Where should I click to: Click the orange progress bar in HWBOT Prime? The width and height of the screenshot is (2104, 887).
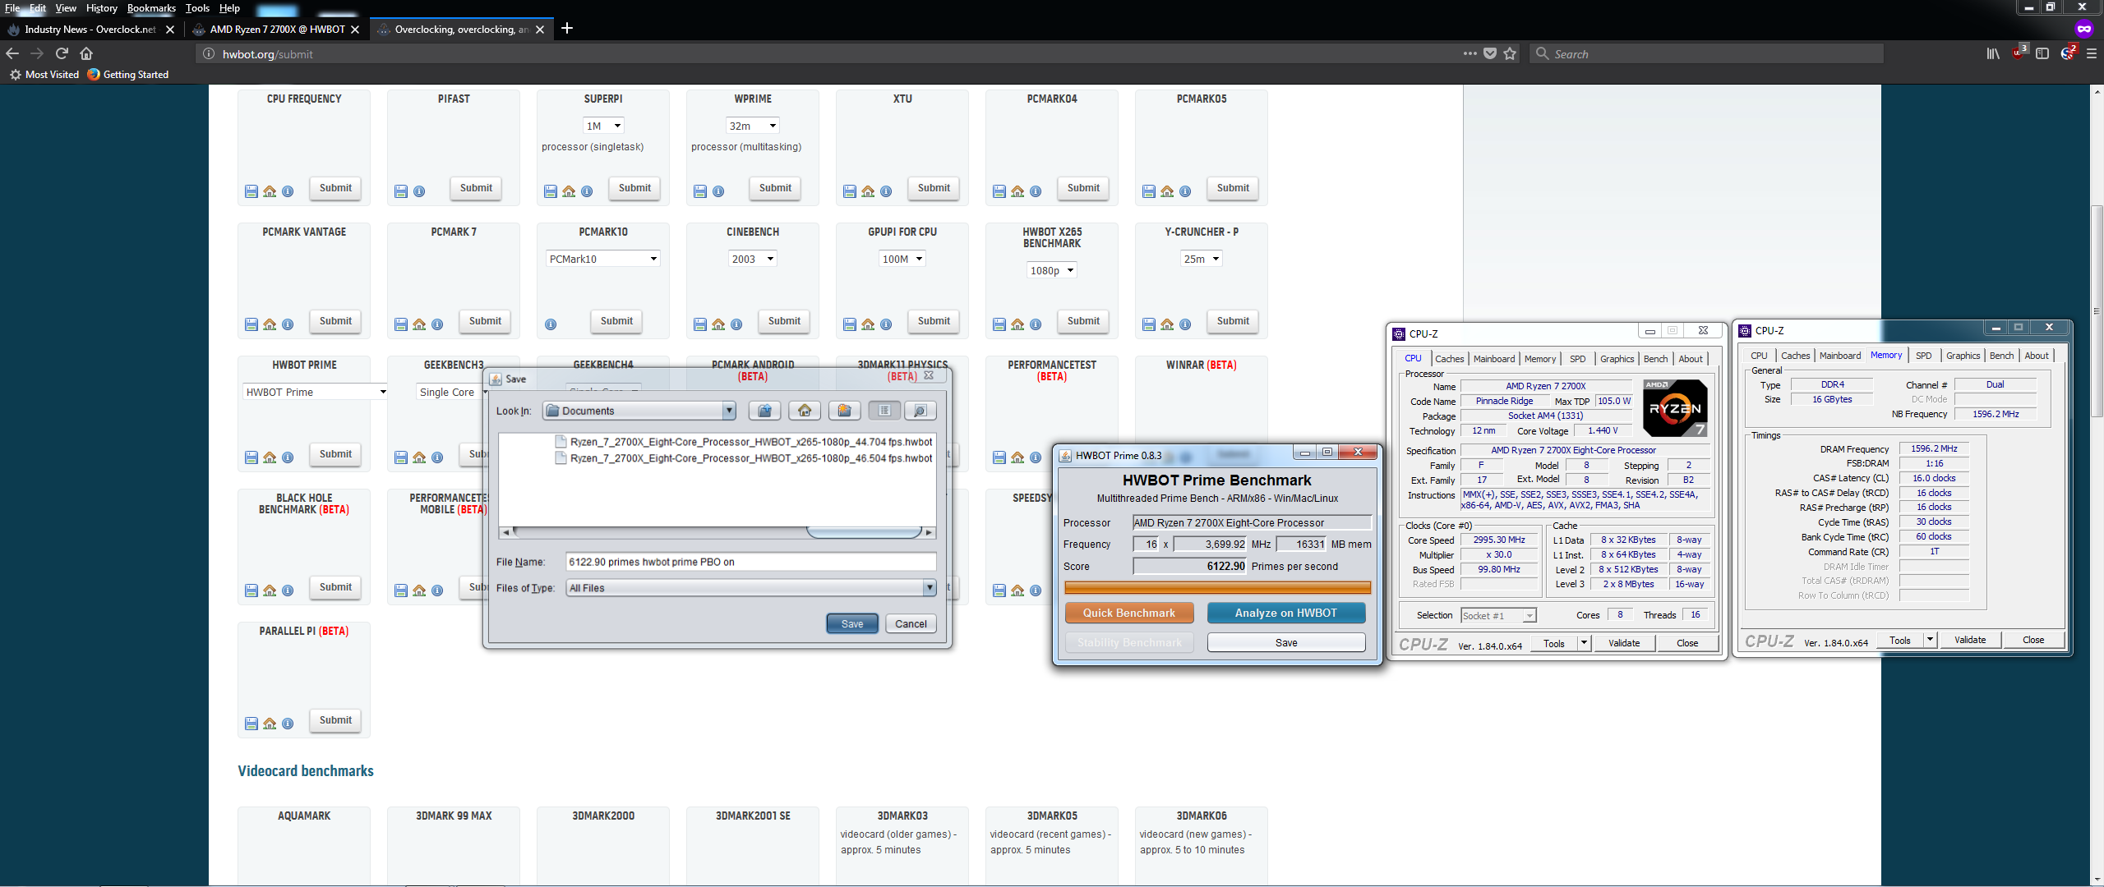[1217, 587]
